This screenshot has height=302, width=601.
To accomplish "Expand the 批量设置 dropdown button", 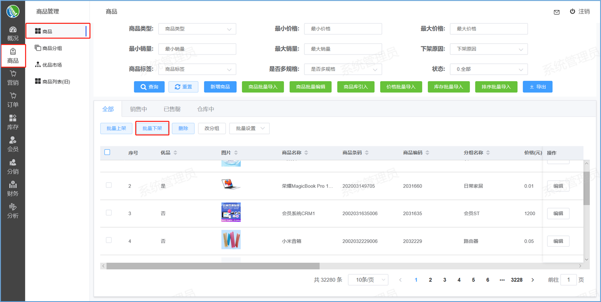I will (x=249, y=128).
